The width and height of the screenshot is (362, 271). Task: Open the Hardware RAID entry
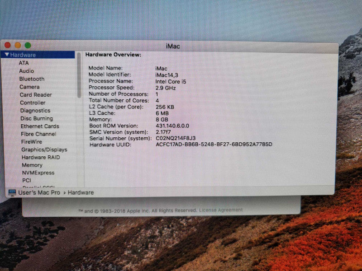click(x=41, y=157)
